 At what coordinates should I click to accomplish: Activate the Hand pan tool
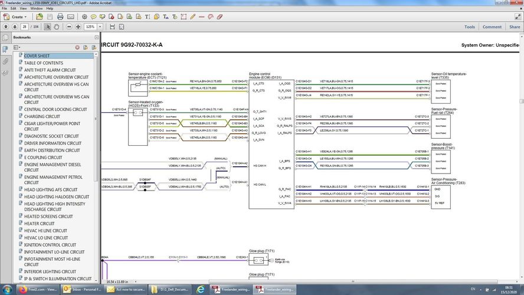pos(57,27)
